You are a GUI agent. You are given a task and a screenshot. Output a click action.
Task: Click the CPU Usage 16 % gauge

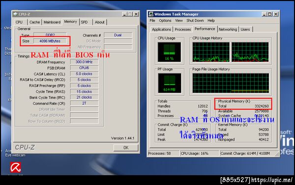(169, 52)
